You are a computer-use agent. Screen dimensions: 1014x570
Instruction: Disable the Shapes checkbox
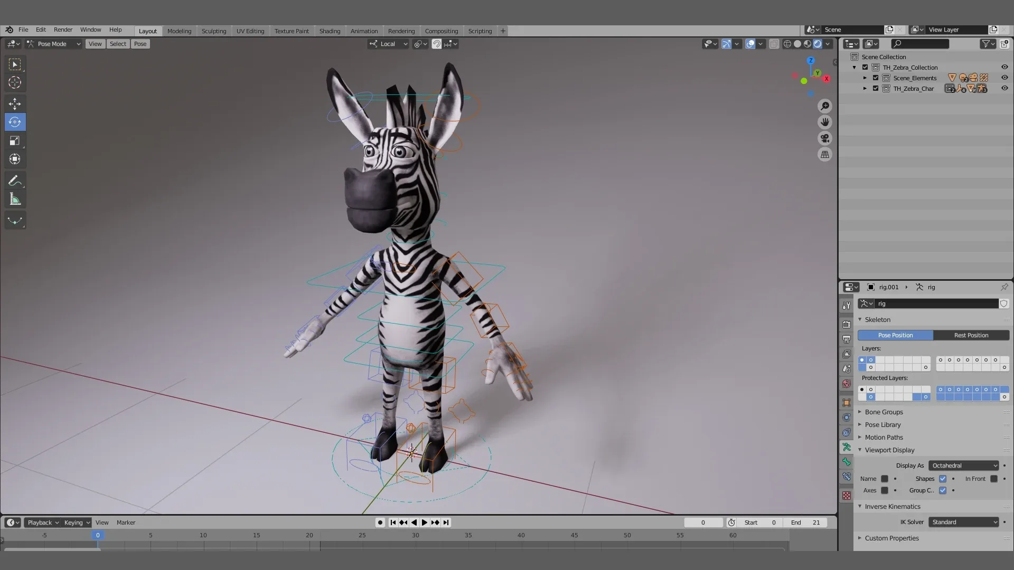coord(943,479)
